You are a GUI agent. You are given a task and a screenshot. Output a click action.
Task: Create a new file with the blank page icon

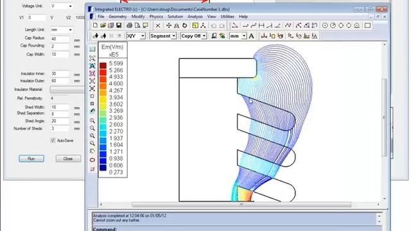coord(95,26)
